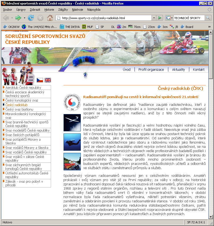
Task: Reload the page with the refresh icon
Action: 31,18
